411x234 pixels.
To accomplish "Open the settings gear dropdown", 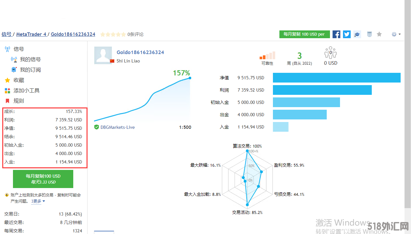I will [396, 34].
